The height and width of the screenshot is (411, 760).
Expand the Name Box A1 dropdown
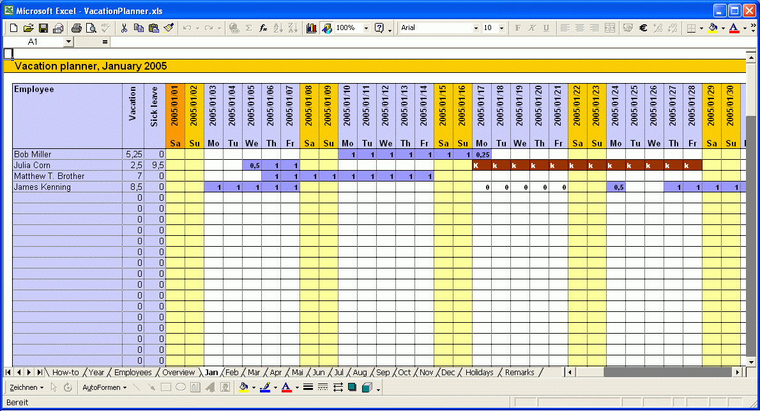pos(68,42)
